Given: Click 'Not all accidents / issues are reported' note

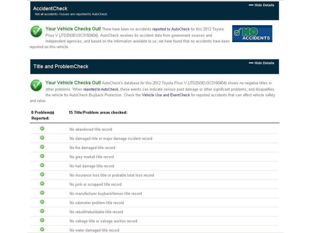Looking at the screenshot, I should coord(71,14).
